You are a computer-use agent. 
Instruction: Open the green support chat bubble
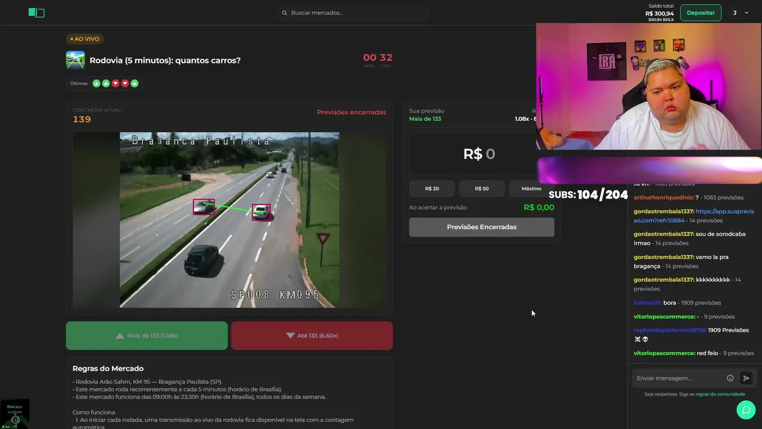tap(746, 410)
